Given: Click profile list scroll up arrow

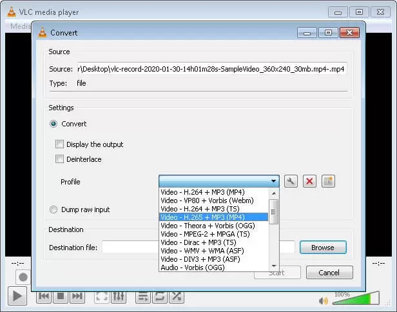Looking at the screenshot, I should (x=273, y=193).
